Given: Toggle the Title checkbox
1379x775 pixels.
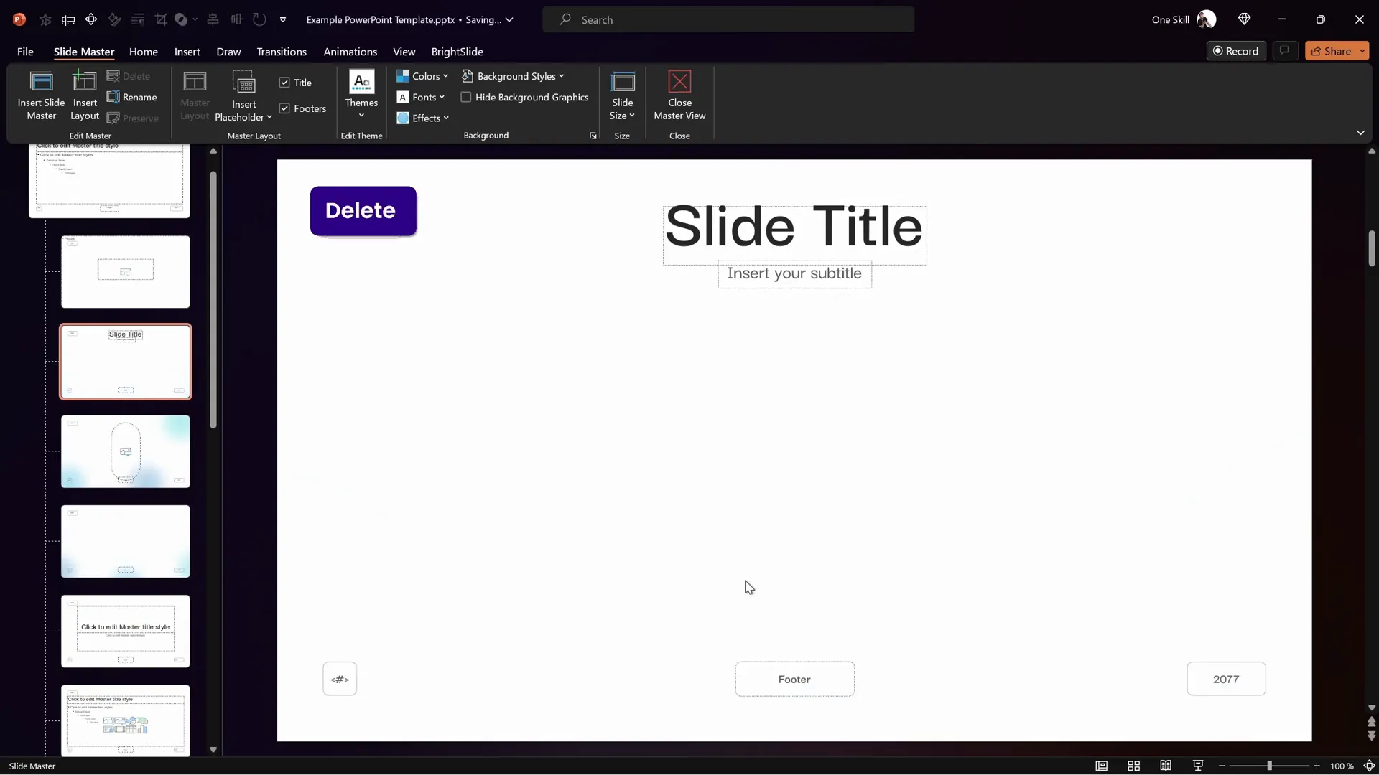Looking at the screenshot, I should (284, 83).
